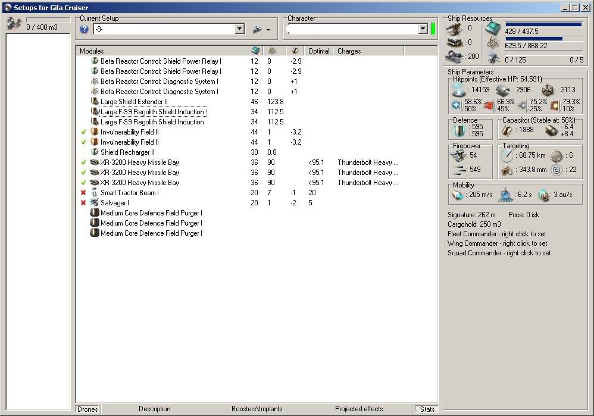Click the drone bandwidth icon beside 0 / 125
The image size is (594, 416).
pos(493,57)
